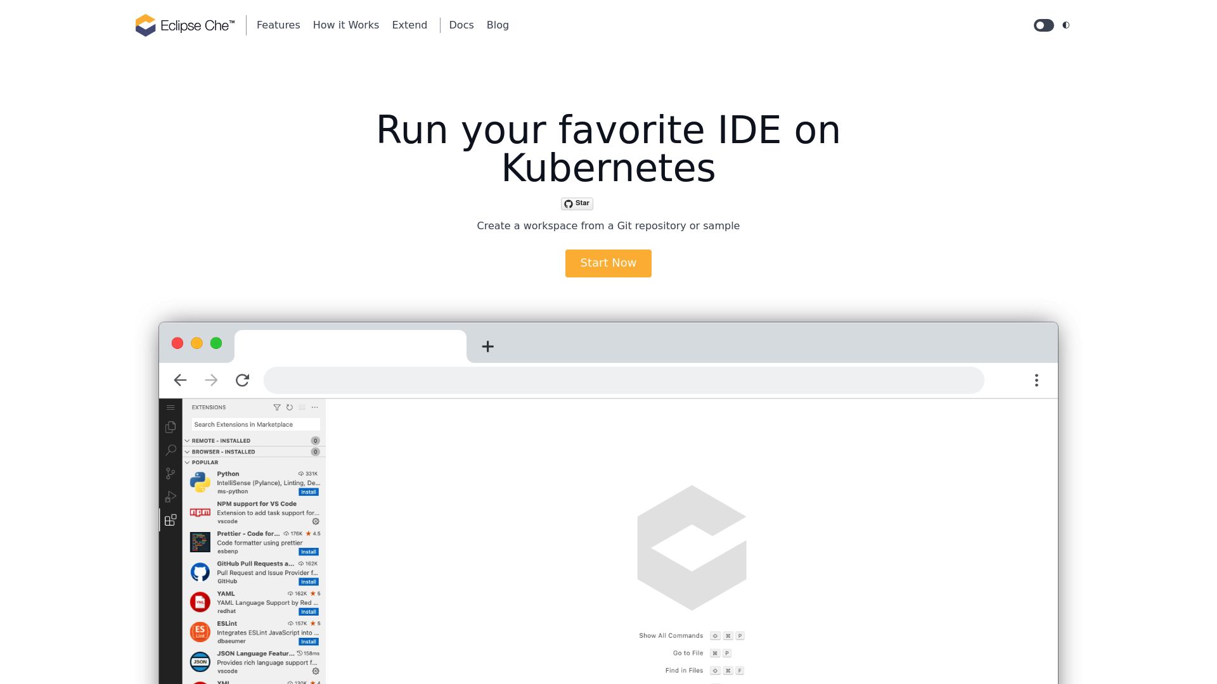Open the browser three-dot menu
Image resolution: width=1217 pixels, height=684 pixels.
point(1036,380)
